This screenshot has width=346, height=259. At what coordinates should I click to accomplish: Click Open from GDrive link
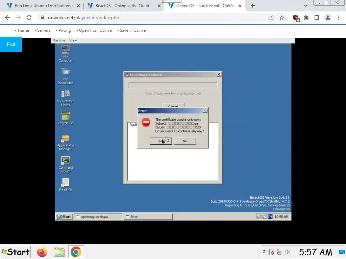tap(95, 30)
